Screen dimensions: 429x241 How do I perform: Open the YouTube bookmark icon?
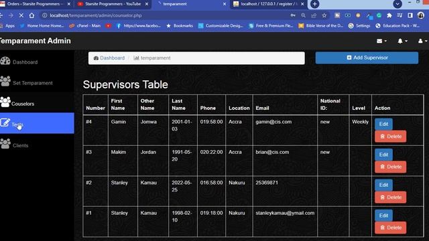tap(109, 25)
